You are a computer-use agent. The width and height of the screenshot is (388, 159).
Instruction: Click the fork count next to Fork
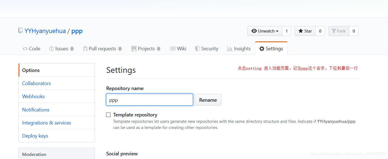(x=354, y=31)
